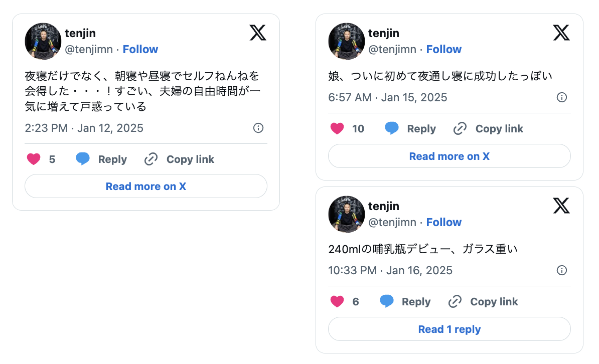Reply to the Jan 15 tweet
This screenshot has height=364, width=599.
pyautogui.click(x=410, y=129)
